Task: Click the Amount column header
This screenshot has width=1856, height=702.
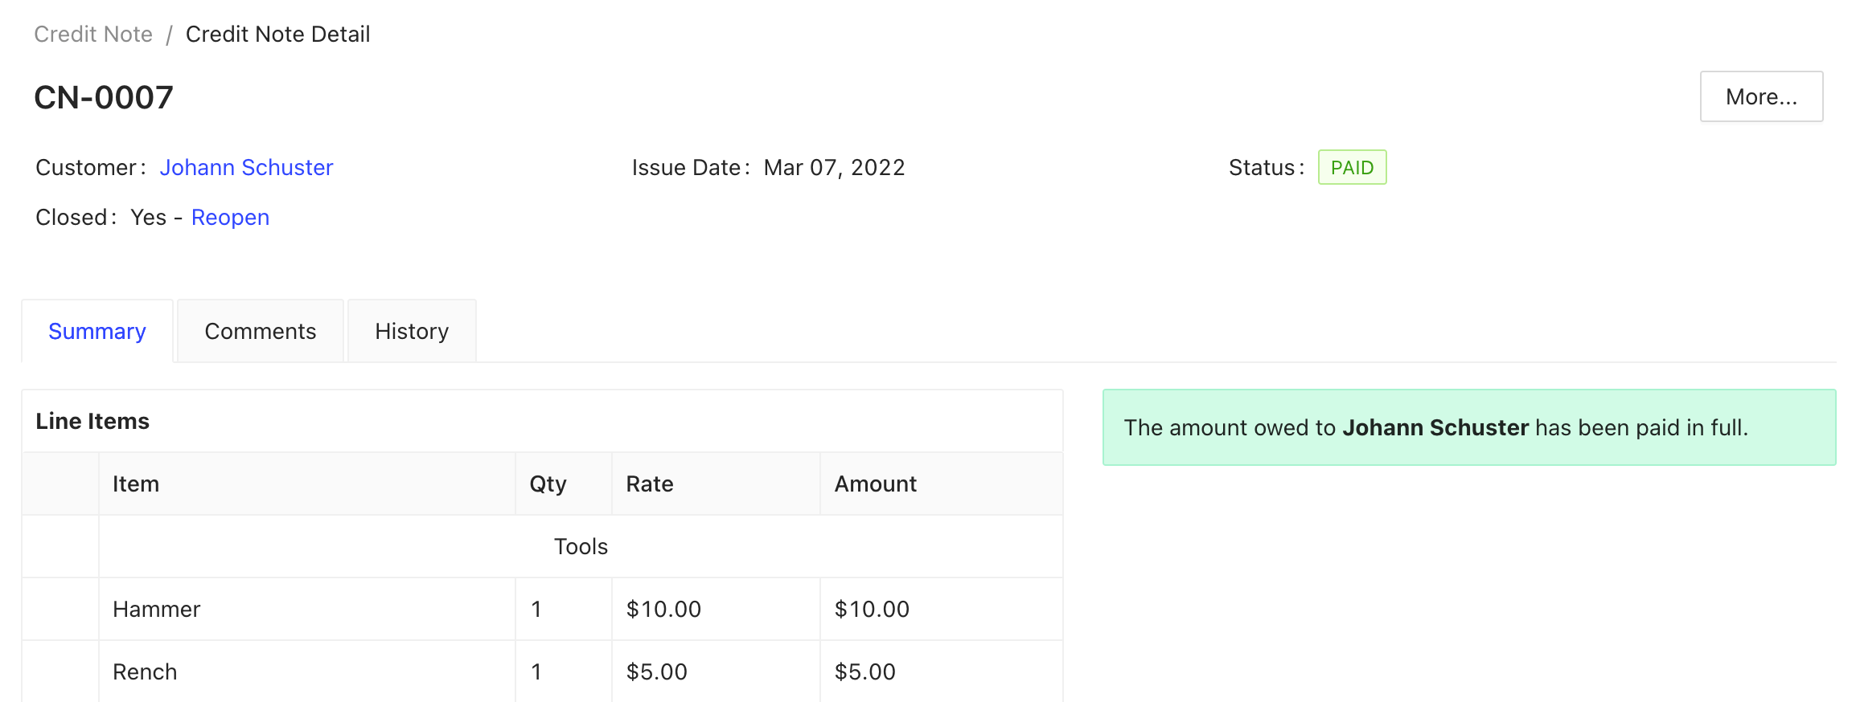Action: pos(875,484)
